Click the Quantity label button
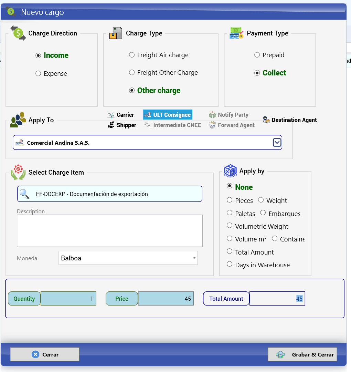 (24, 298)
